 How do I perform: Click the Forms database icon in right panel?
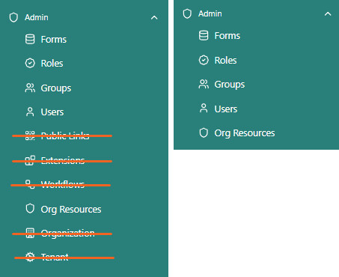[x=204, y=35]
